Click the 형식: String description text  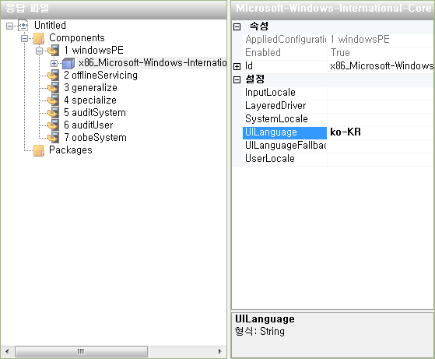pos(260,332)
